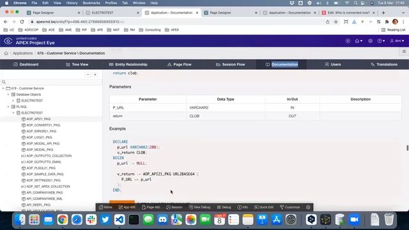Open Chrome Bookmarks menu
Viewport: 409px width, 230px height.
91,3
